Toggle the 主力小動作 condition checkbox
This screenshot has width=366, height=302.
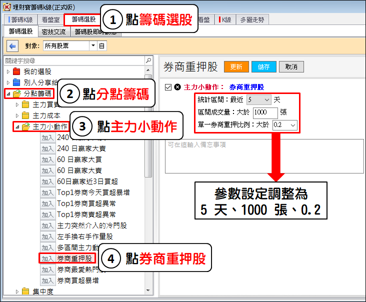pos(168,87)
